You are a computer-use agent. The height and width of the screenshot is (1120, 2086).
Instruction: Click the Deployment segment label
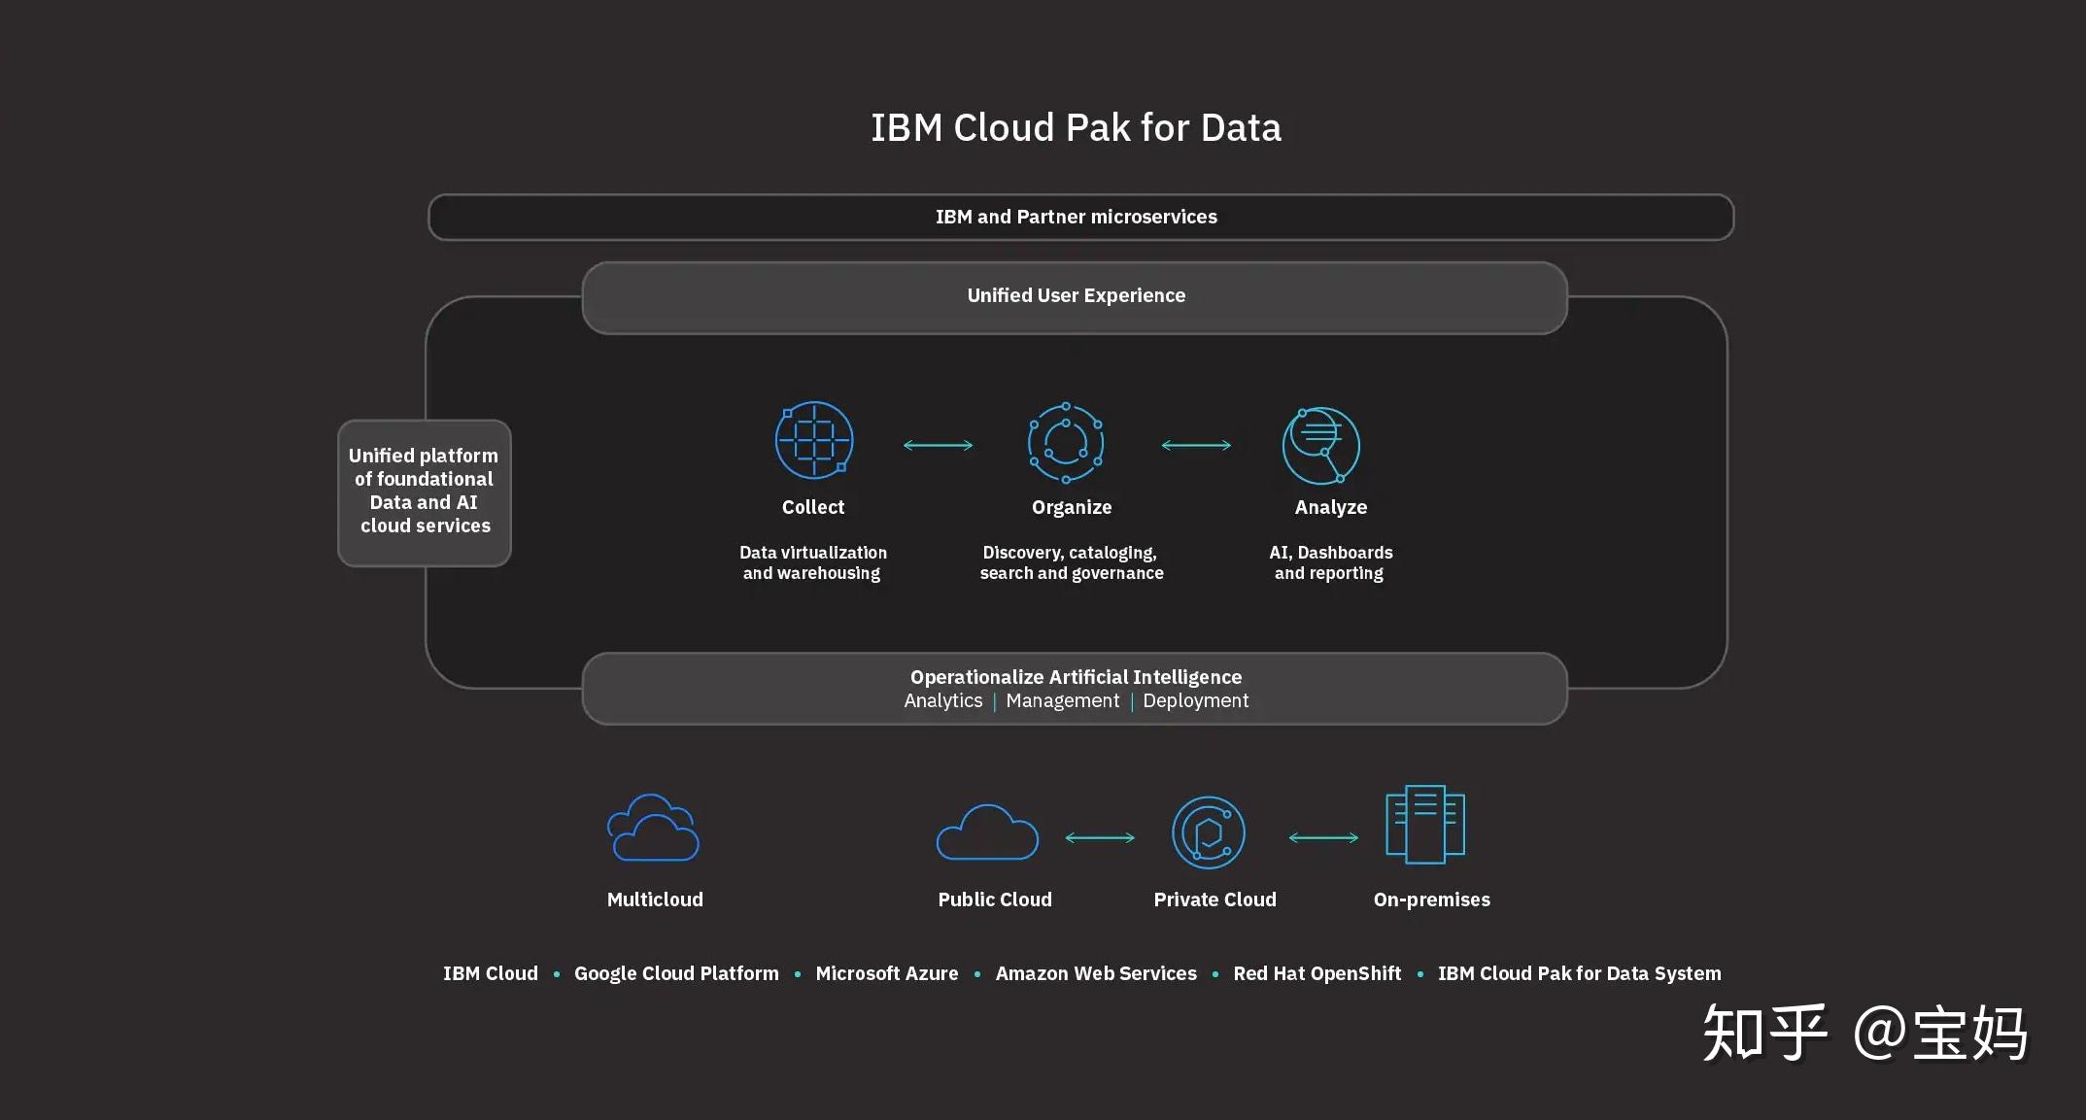pyautogui.click(x=1196, y=700)
